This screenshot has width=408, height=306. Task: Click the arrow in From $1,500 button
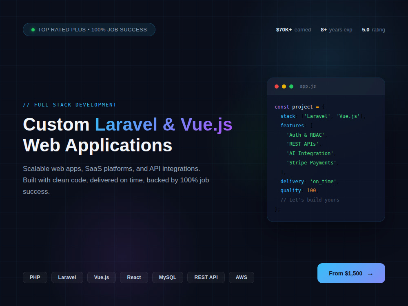click(x=370, y=274)
